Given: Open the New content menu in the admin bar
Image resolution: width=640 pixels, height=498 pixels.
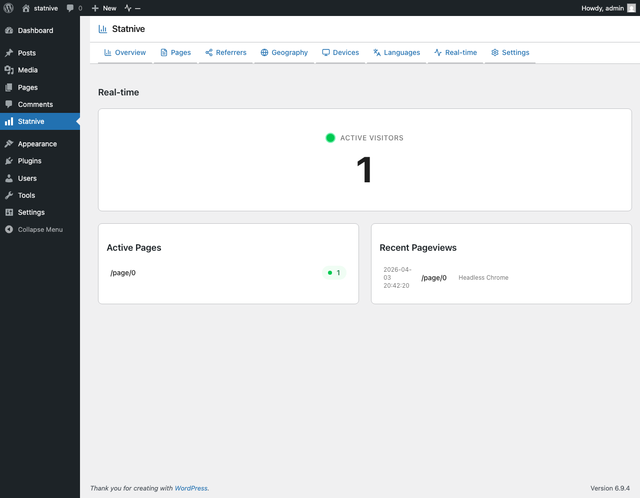Looking at the screenshot, I should pos(103,8).
